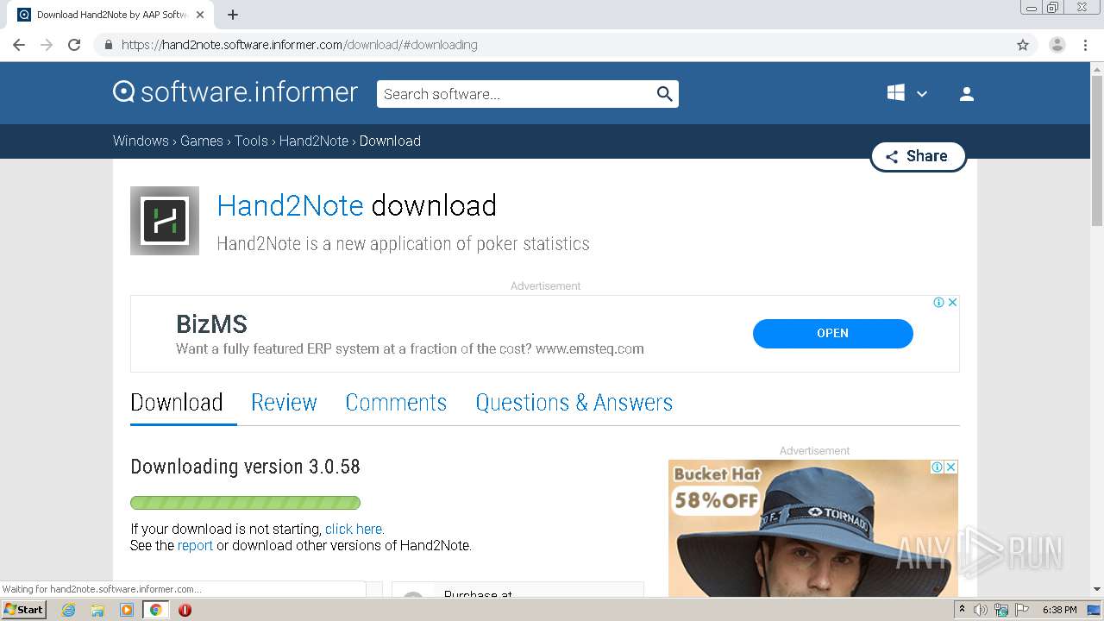This screenshot has width=1104, height=621.
Task: Click the software.informer logo
Action: 235,92
